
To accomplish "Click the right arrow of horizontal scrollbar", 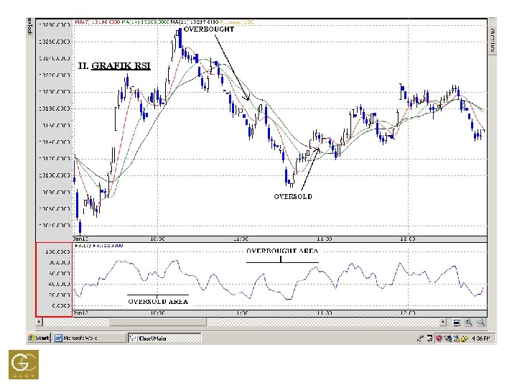I will point(443,322).
